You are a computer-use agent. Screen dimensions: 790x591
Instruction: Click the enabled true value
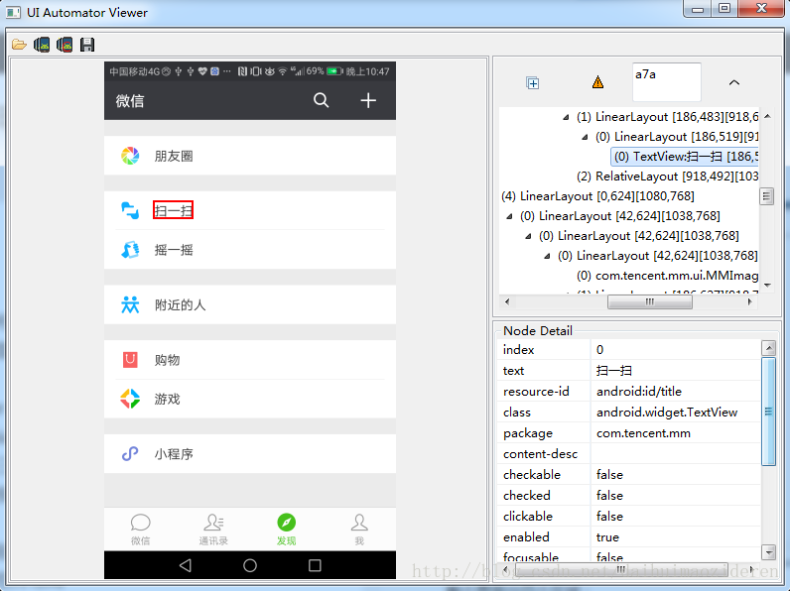[607, 537]
